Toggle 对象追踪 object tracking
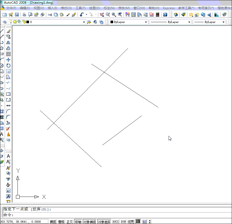The image size is (232, 224). [104, 222]
